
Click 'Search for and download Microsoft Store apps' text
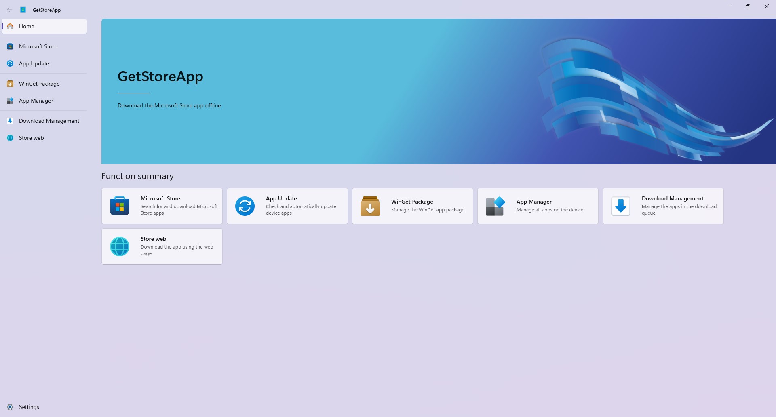(x=179, y=210)
